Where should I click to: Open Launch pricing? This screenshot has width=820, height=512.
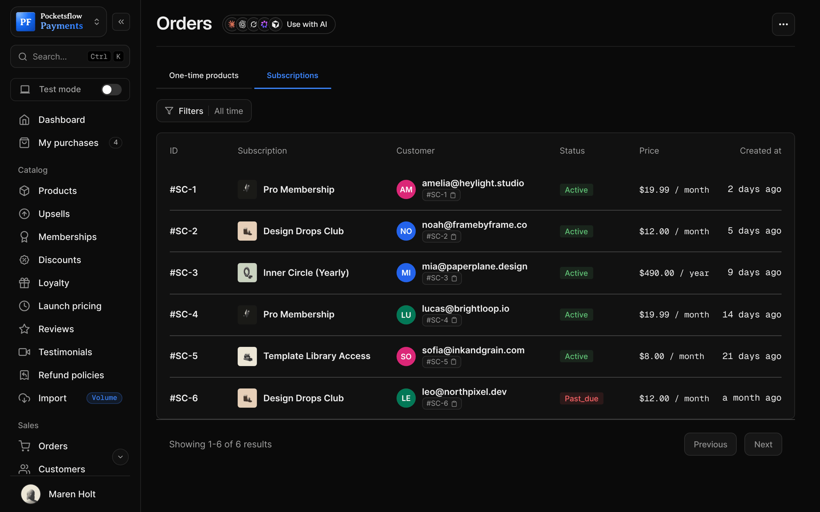(x=70, y=306)
